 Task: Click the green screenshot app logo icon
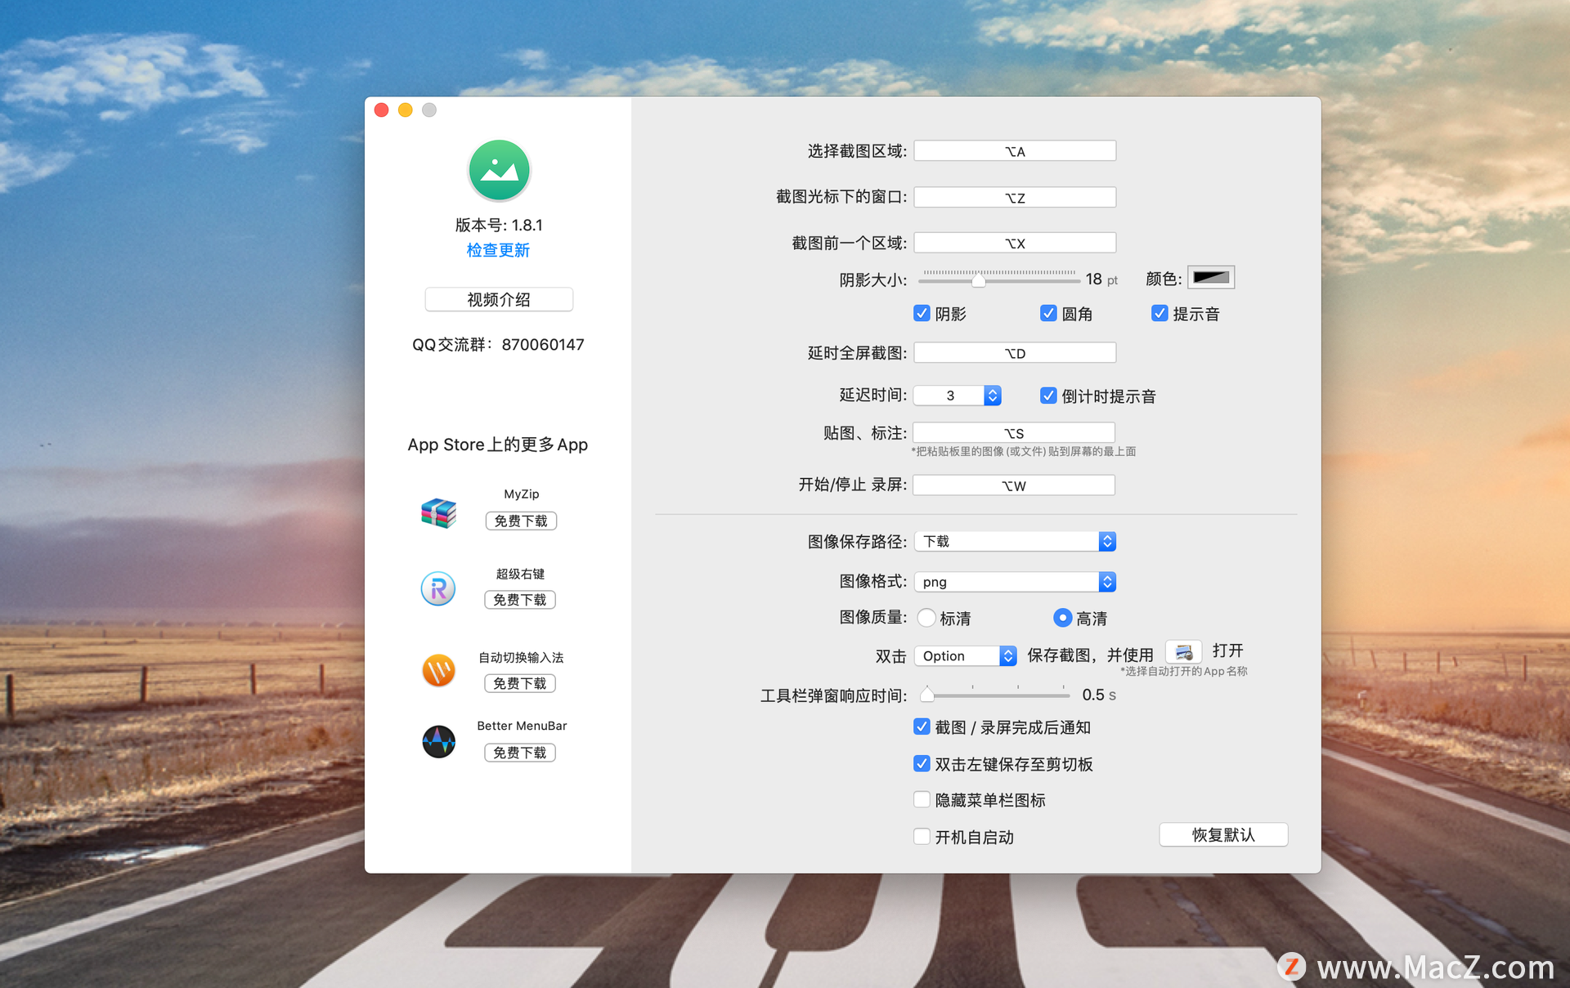(x=499, y=170)
